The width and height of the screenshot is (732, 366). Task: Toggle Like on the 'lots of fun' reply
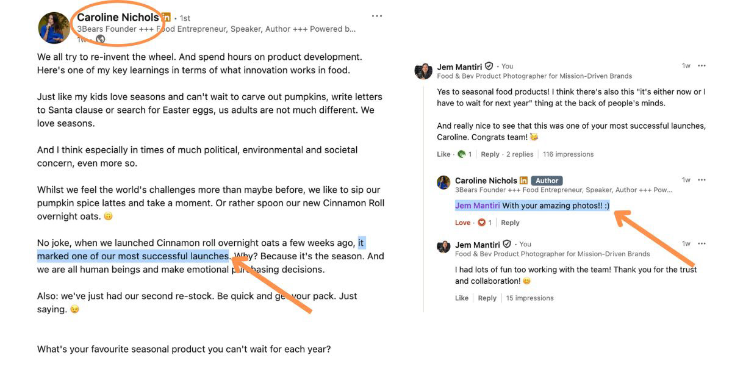462,298
